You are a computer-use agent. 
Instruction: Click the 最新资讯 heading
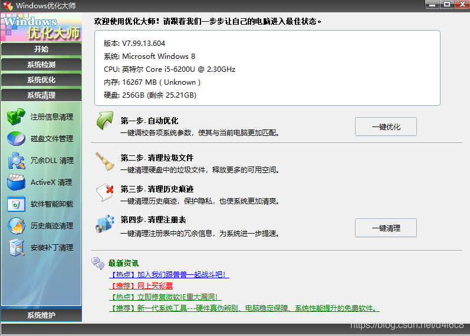pos(123,263)
